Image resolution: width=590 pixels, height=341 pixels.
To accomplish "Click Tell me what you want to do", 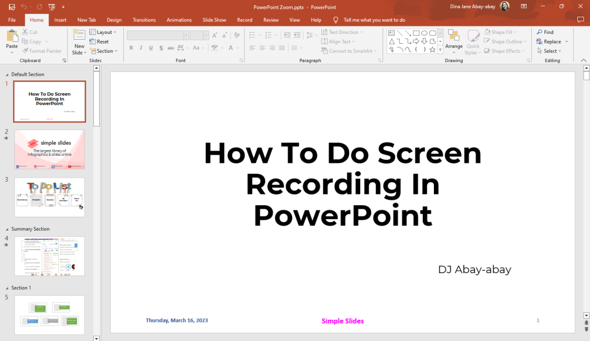I will (x=375, y=20).
